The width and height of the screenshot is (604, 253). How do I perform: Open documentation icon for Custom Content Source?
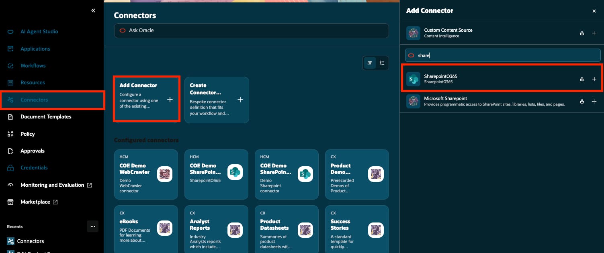click(581, 33)
